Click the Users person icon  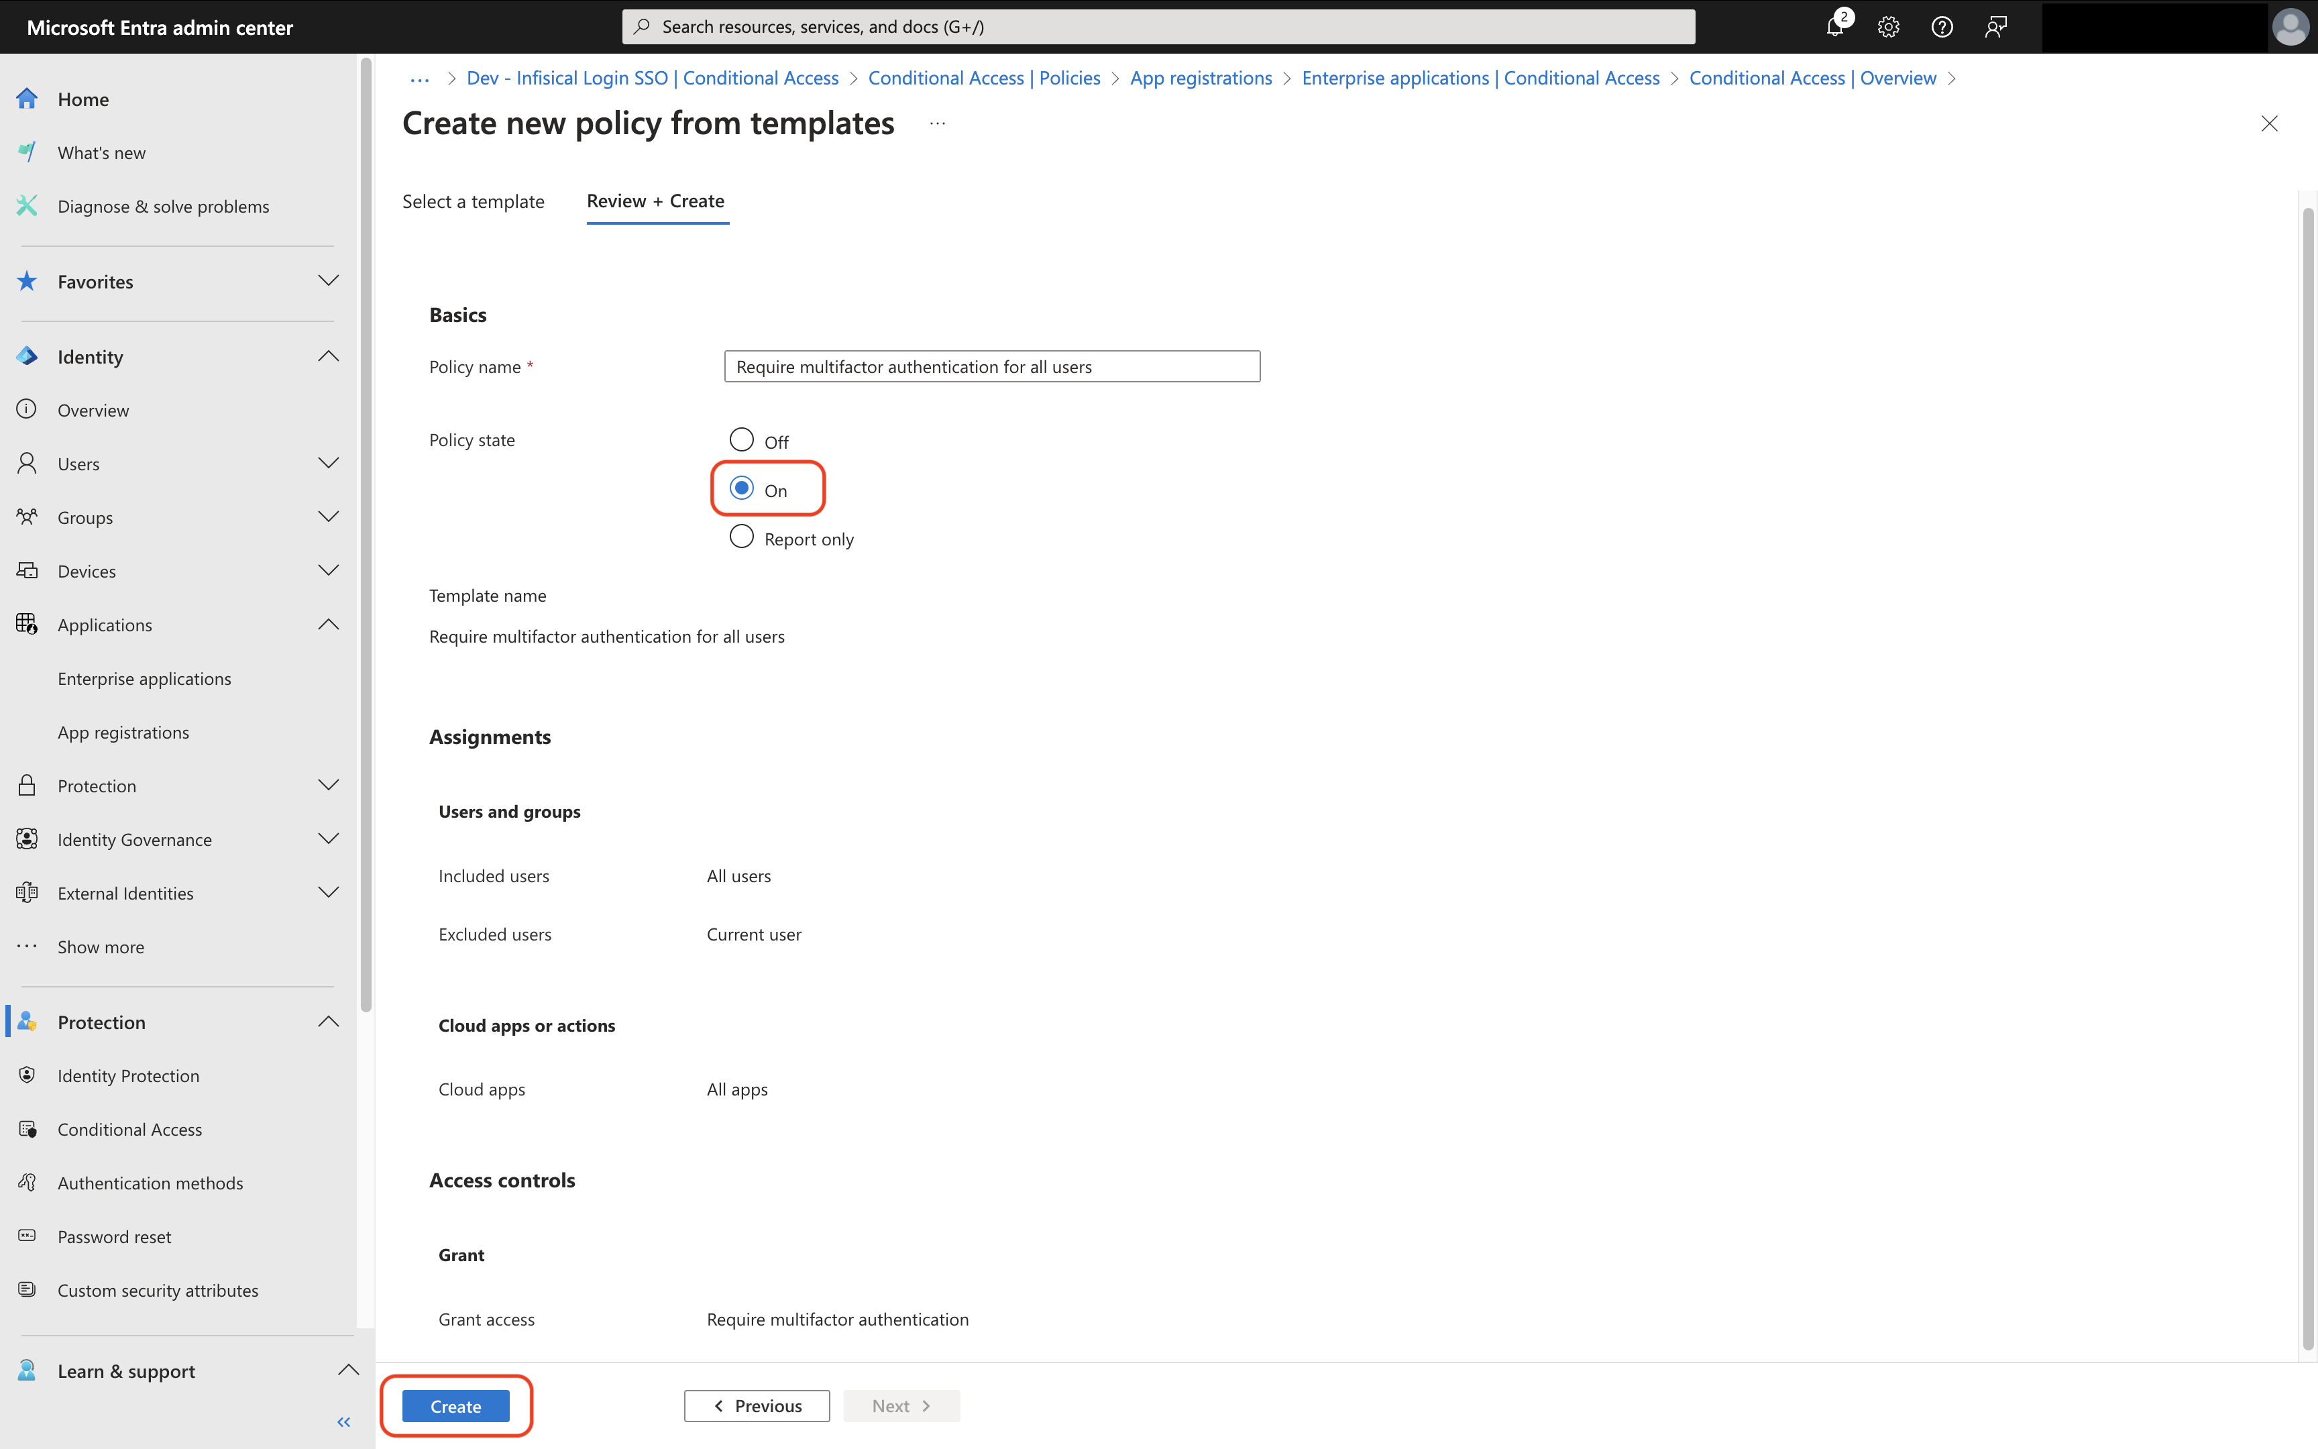tap(27, 463)
